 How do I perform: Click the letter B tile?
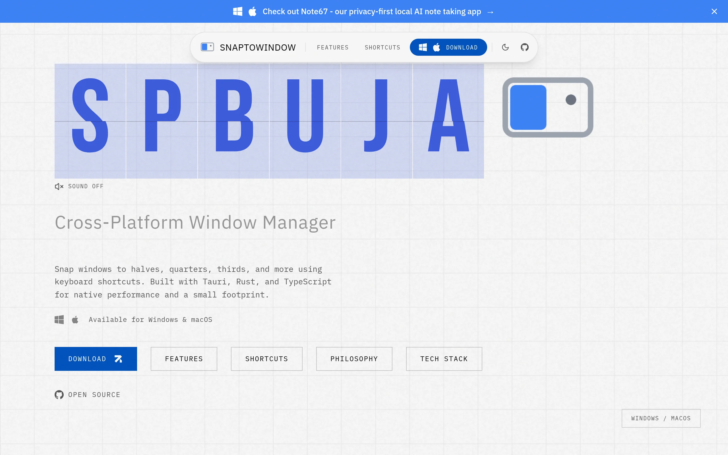233,121
